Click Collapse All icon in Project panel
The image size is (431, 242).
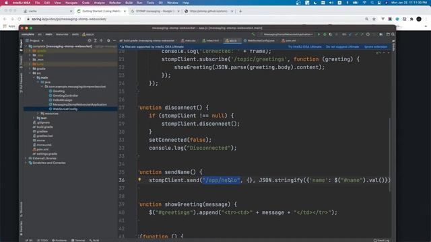(101, 40)
